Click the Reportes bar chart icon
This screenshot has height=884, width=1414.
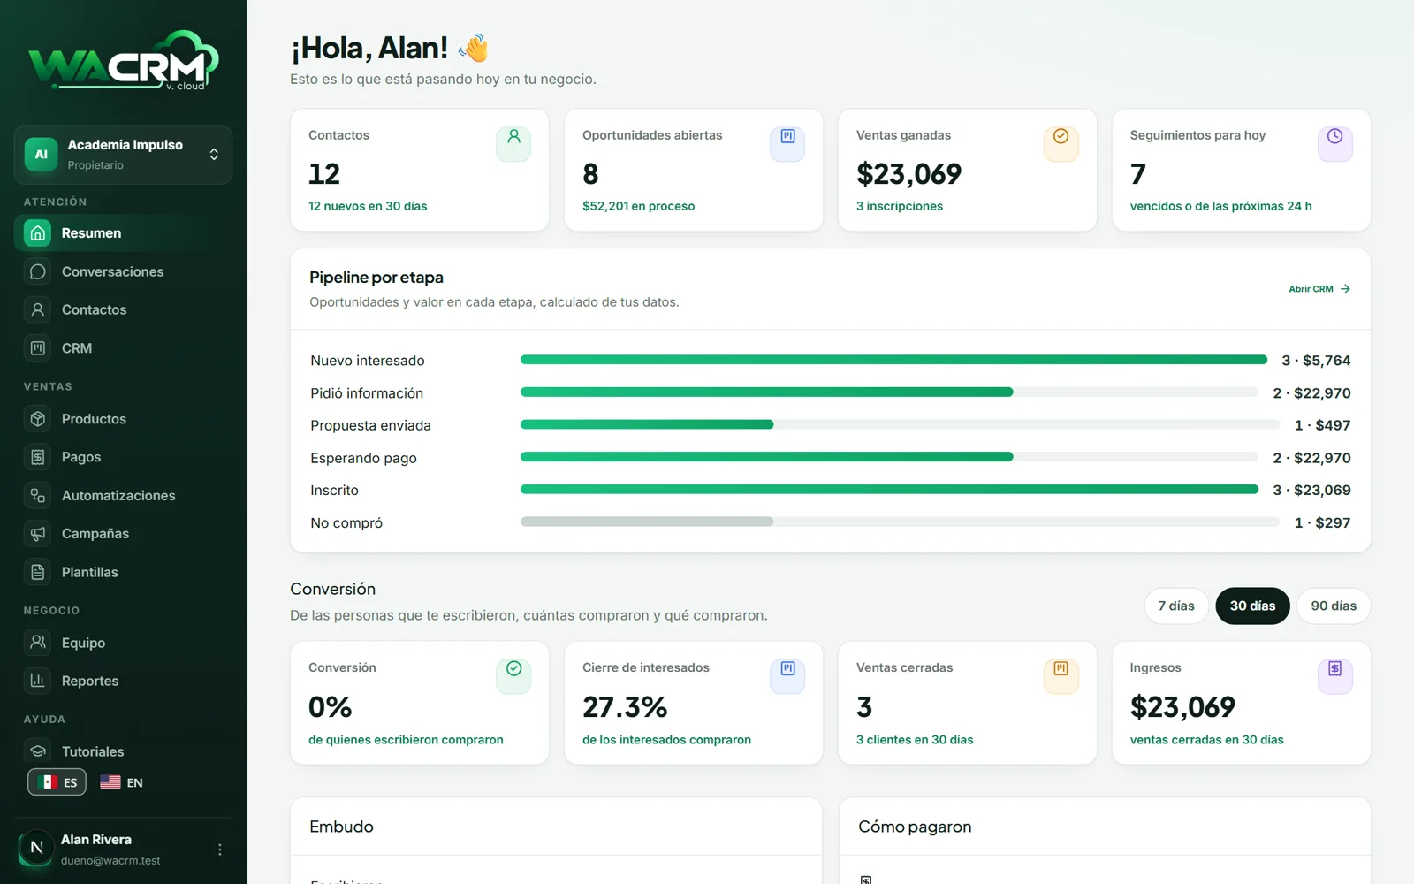pos(37,681)
